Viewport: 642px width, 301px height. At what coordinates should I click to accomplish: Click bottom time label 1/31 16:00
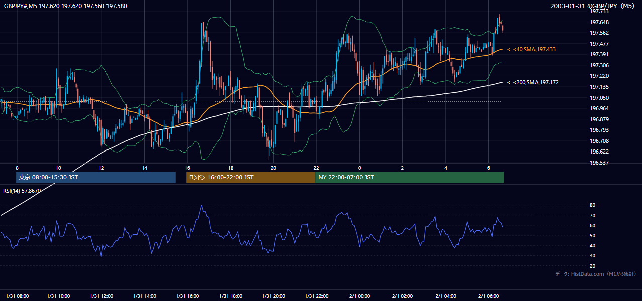coord(188,296)
